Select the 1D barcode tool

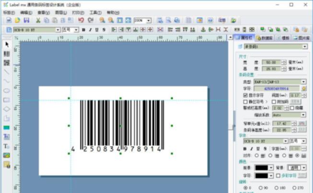[7, 54]
